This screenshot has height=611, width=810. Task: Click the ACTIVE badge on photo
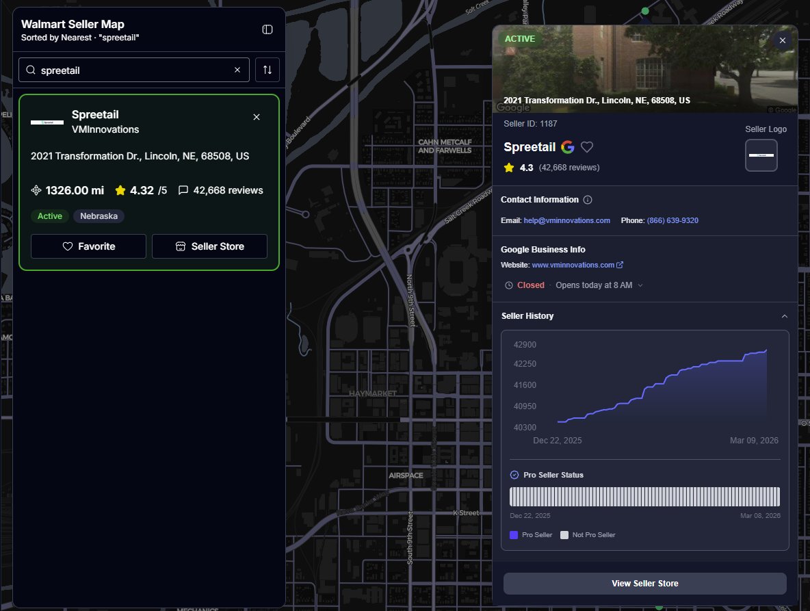pyautogui.click(x=520, y=39)
